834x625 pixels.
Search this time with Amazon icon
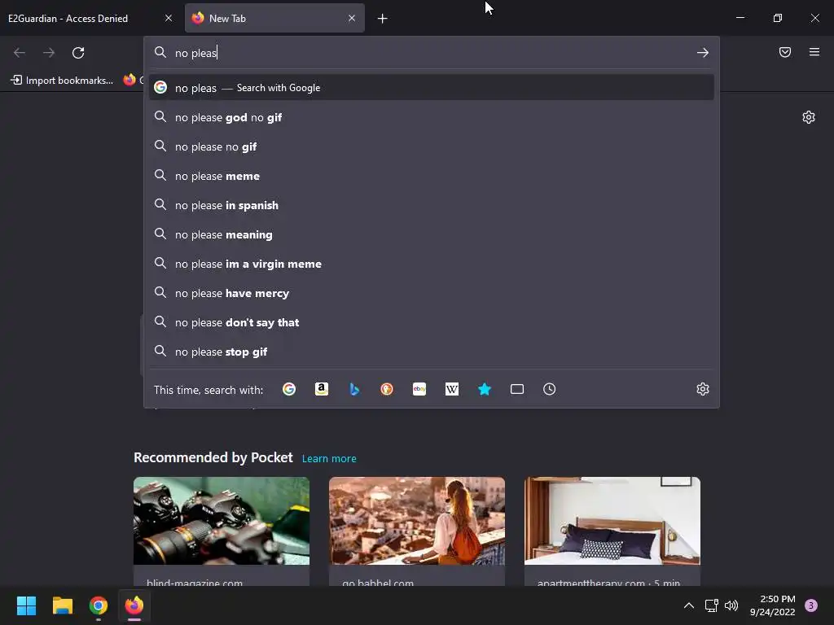(321, 389)
